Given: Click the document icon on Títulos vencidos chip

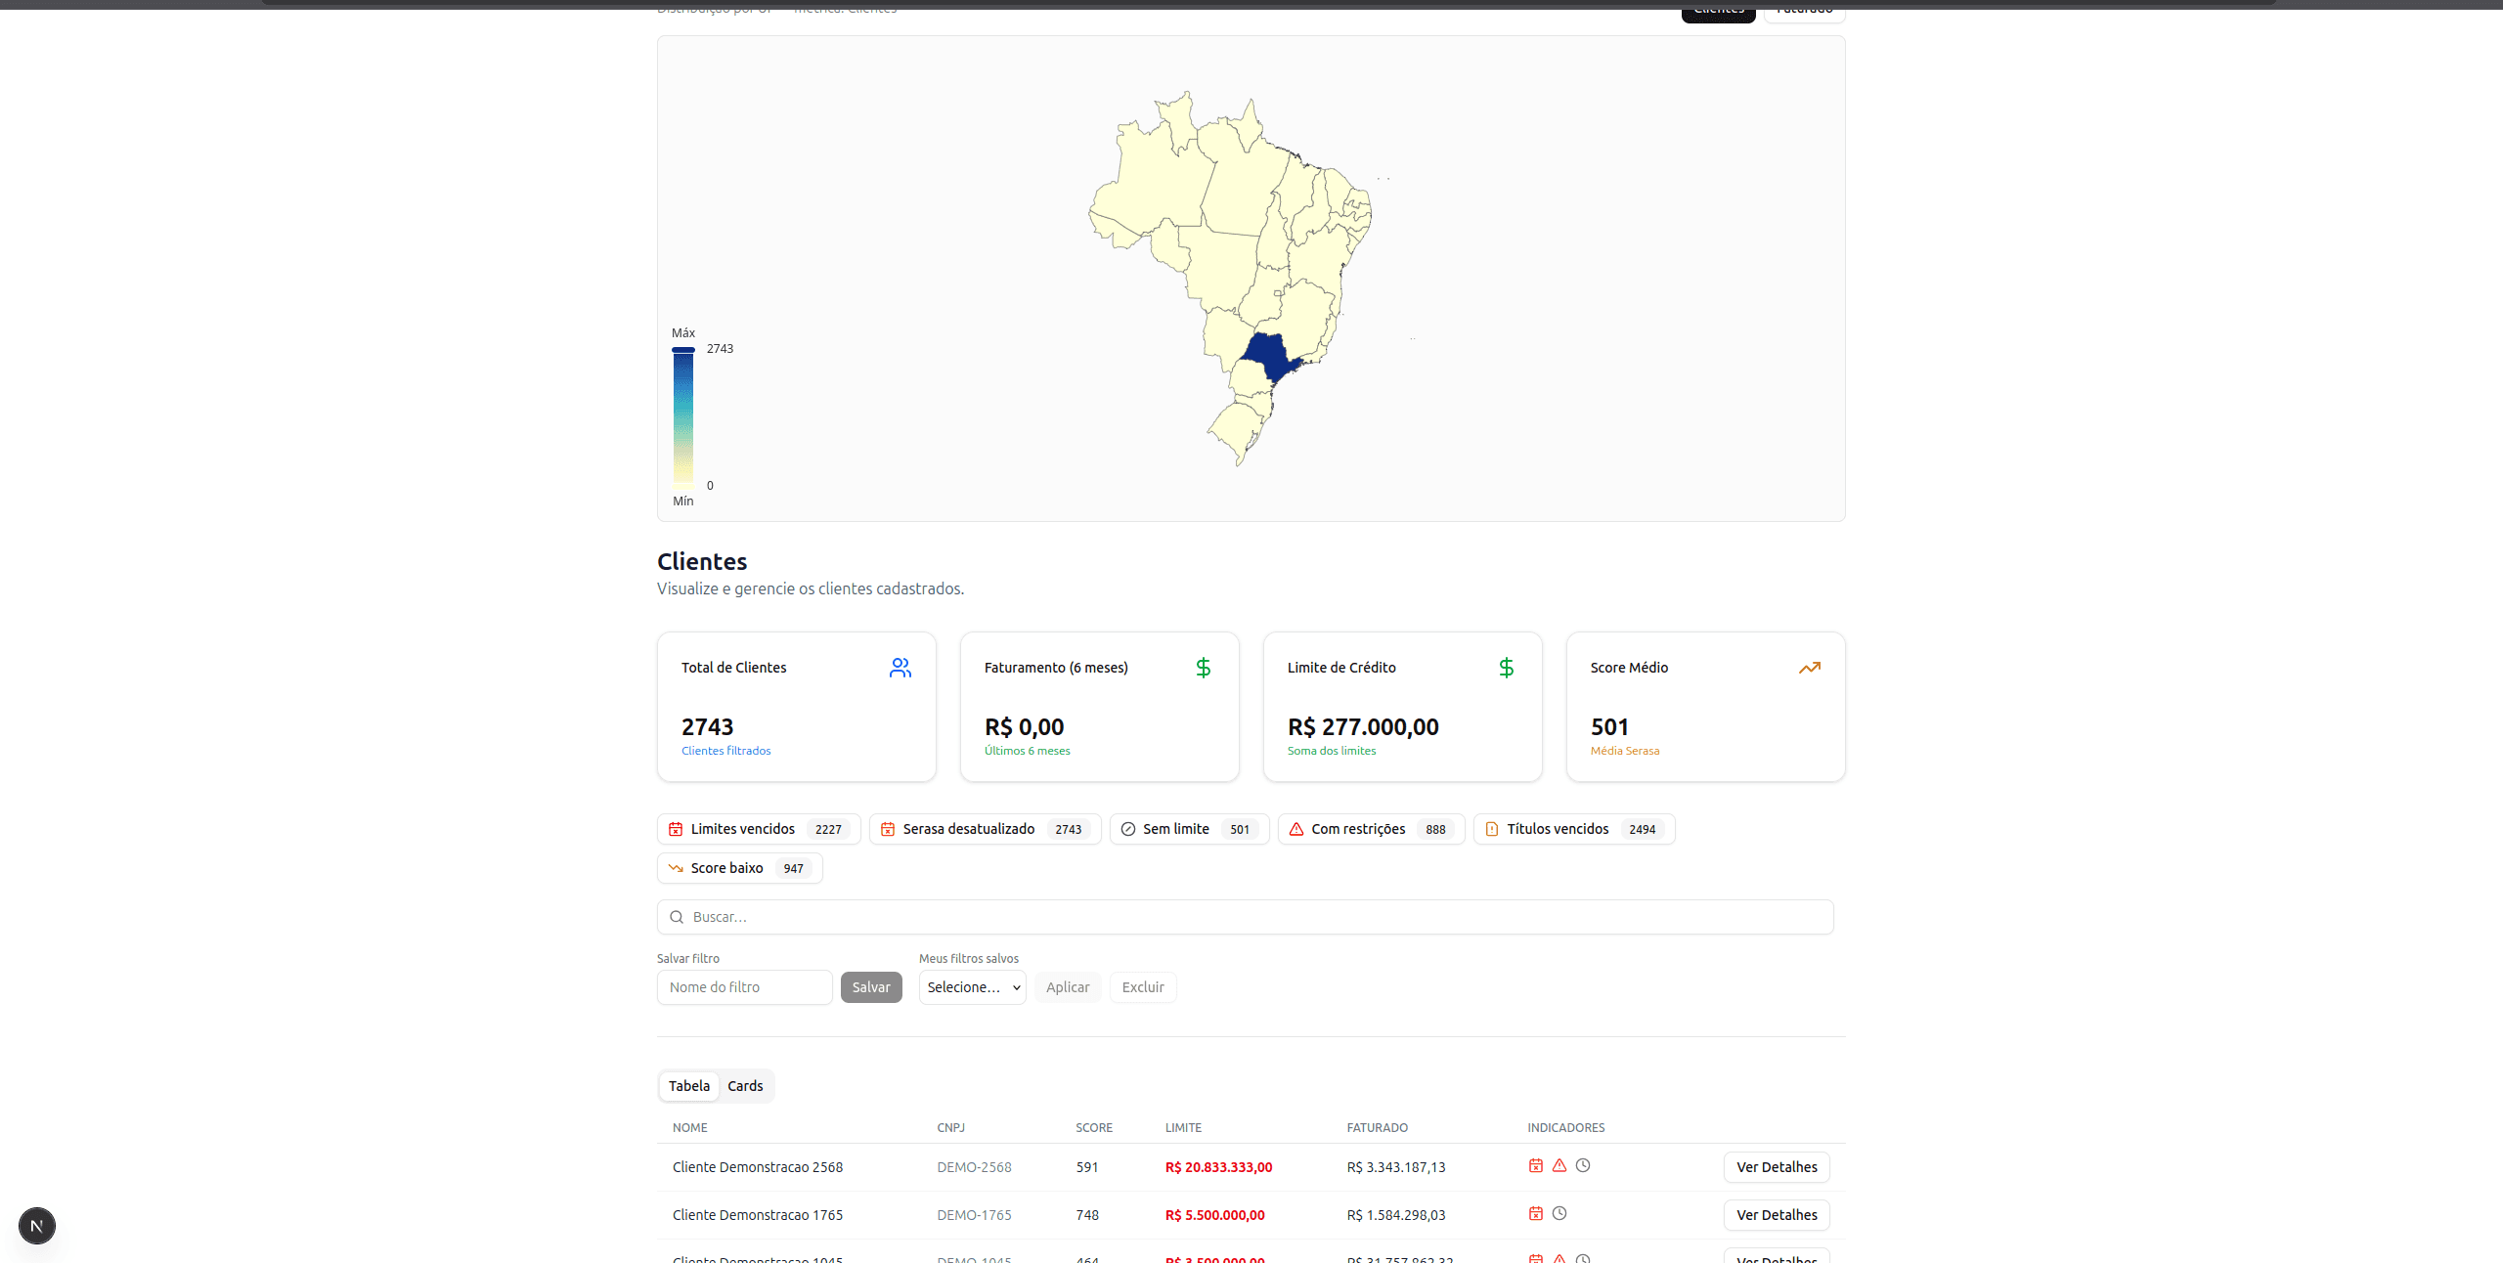Looking at the screenshot, I should [1492, 829].
